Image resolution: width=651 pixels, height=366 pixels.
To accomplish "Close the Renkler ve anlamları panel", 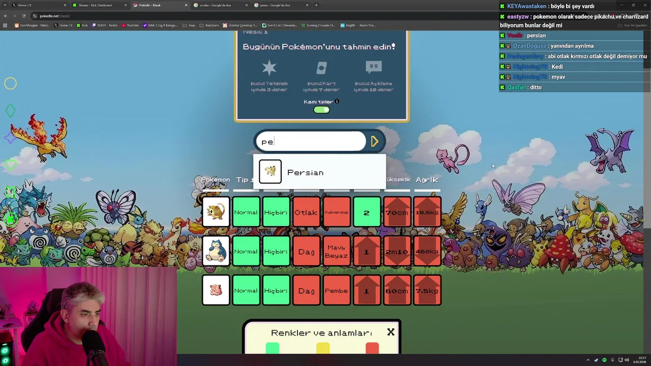I will point(391,332).
